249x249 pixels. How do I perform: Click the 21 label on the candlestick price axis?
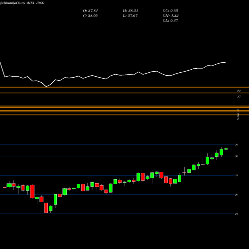(237, 214)
